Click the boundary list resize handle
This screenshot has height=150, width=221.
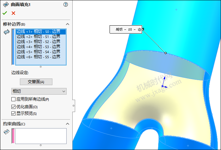coord(41,67)
